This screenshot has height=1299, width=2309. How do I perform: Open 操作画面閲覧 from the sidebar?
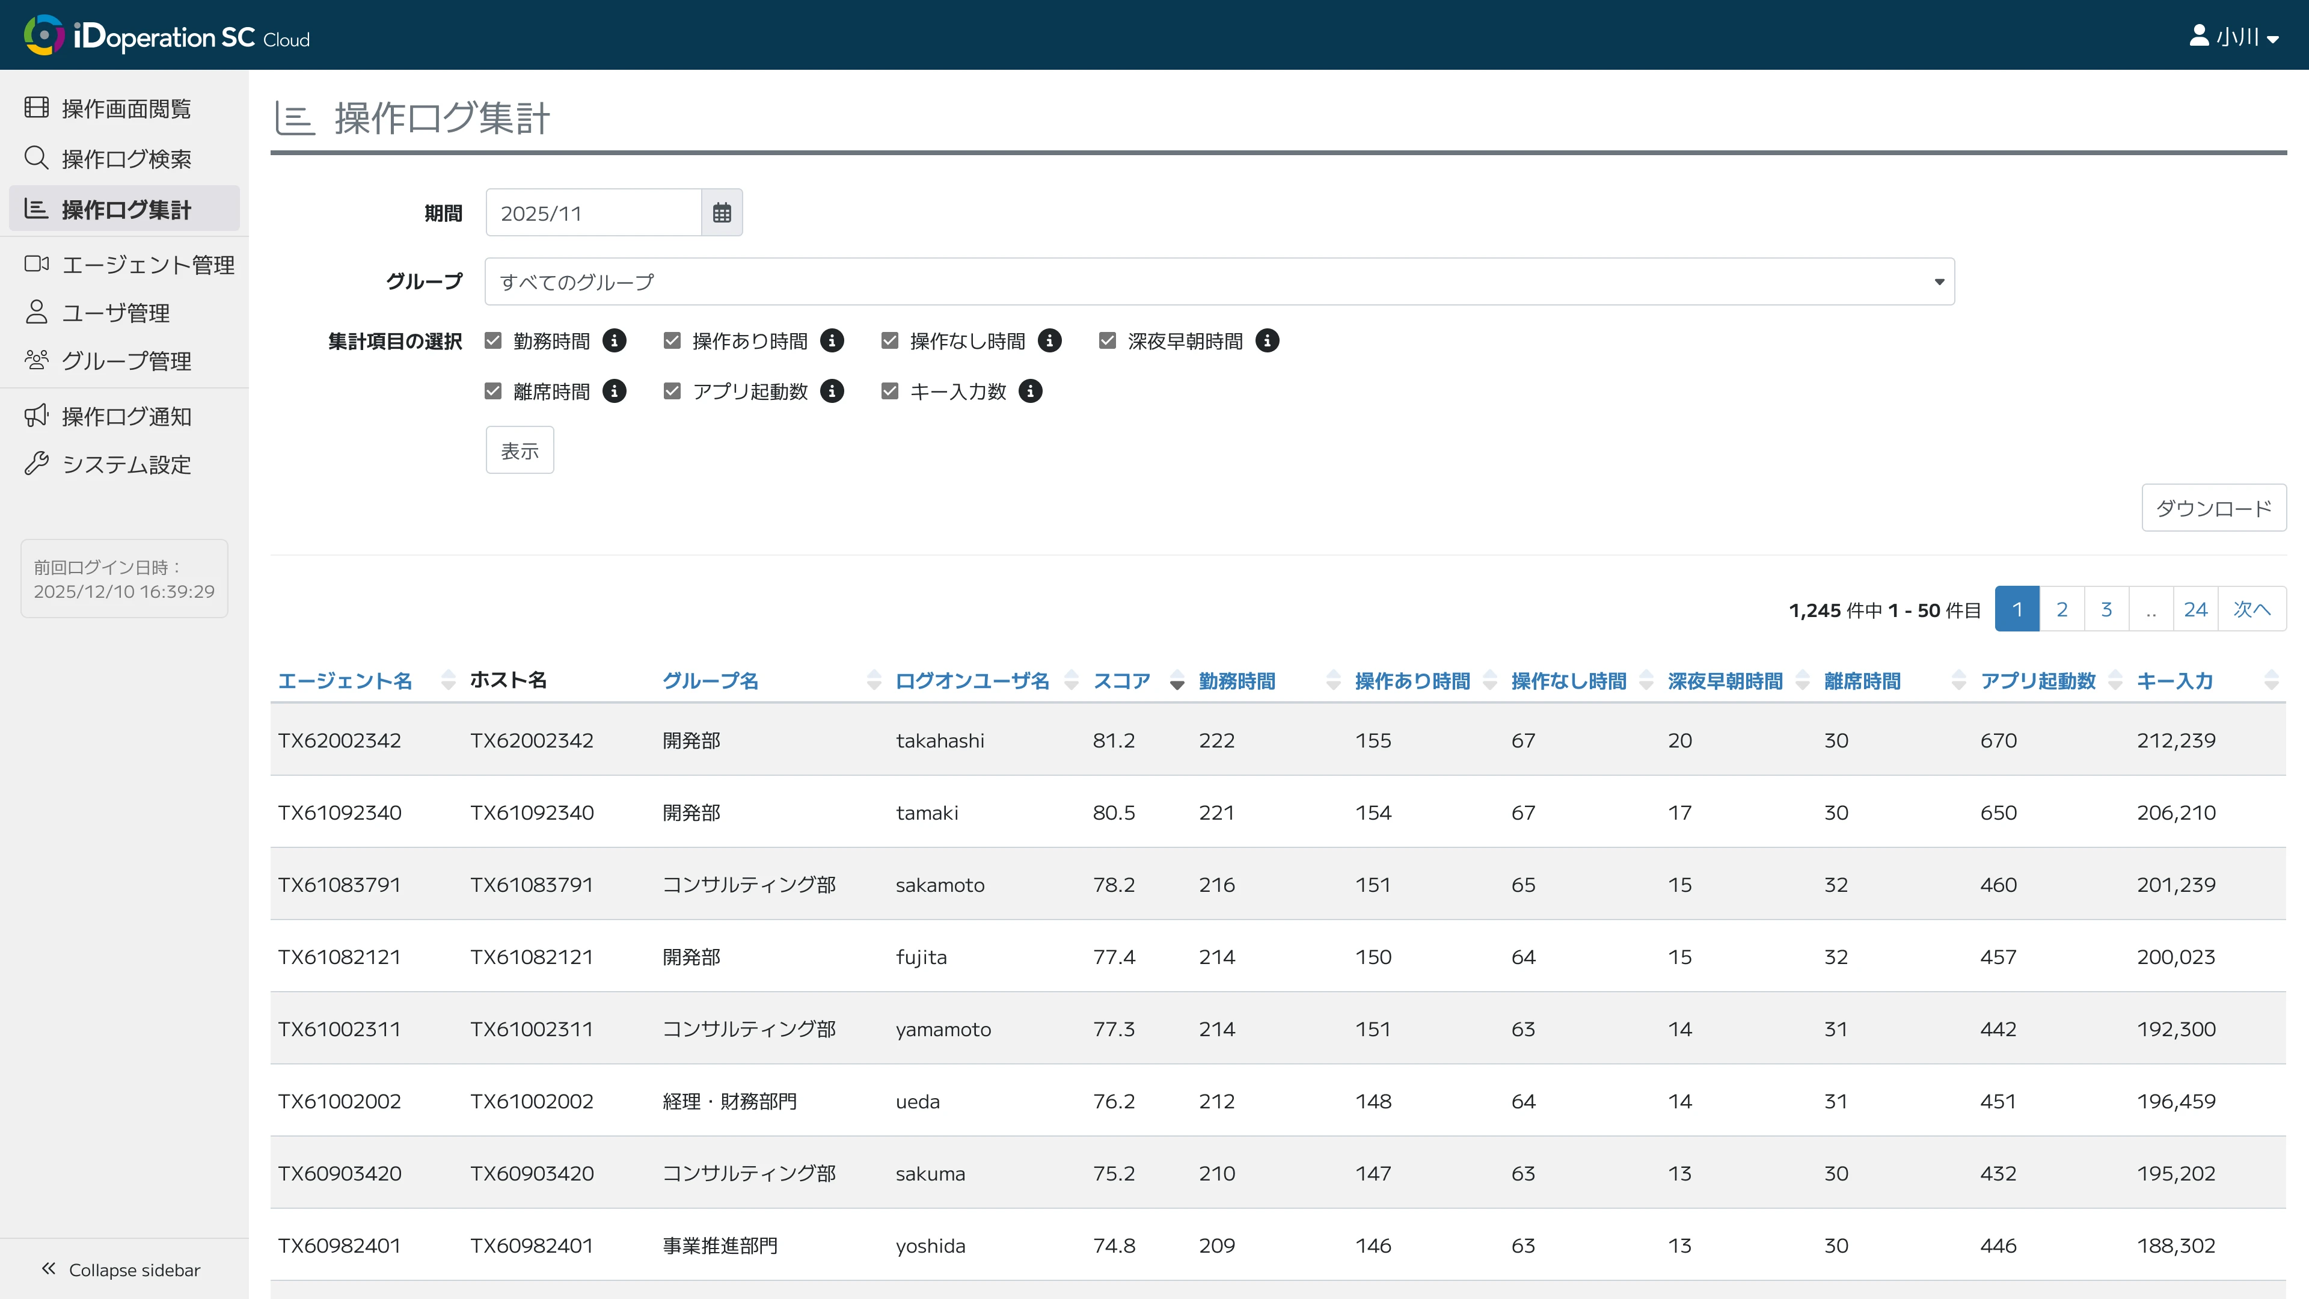tap(126, 108)
